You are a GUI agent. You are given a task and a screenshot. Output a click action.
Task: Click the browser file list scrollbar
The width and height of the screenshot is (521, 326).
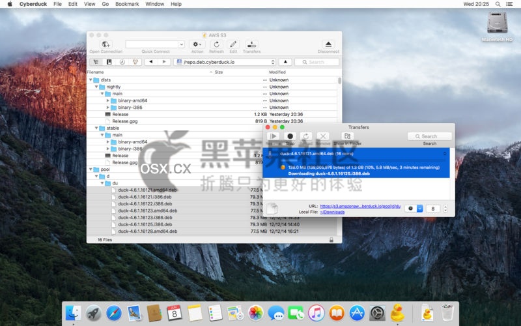point(339,81)
